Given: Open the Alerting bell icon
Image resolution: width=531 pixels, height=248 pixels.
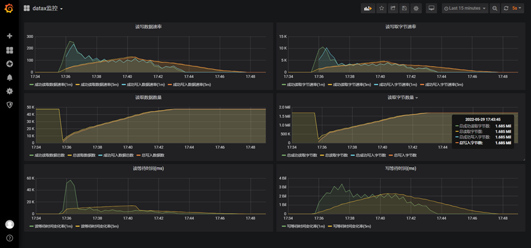Looking at the screenshot, I should point(9,77).
